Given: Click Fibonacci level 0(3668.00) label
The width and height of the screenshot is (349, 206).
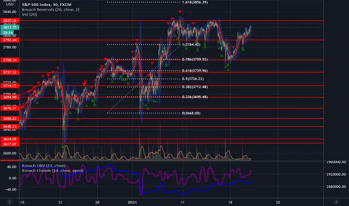Looking at the screenshot, I should 191,113.
